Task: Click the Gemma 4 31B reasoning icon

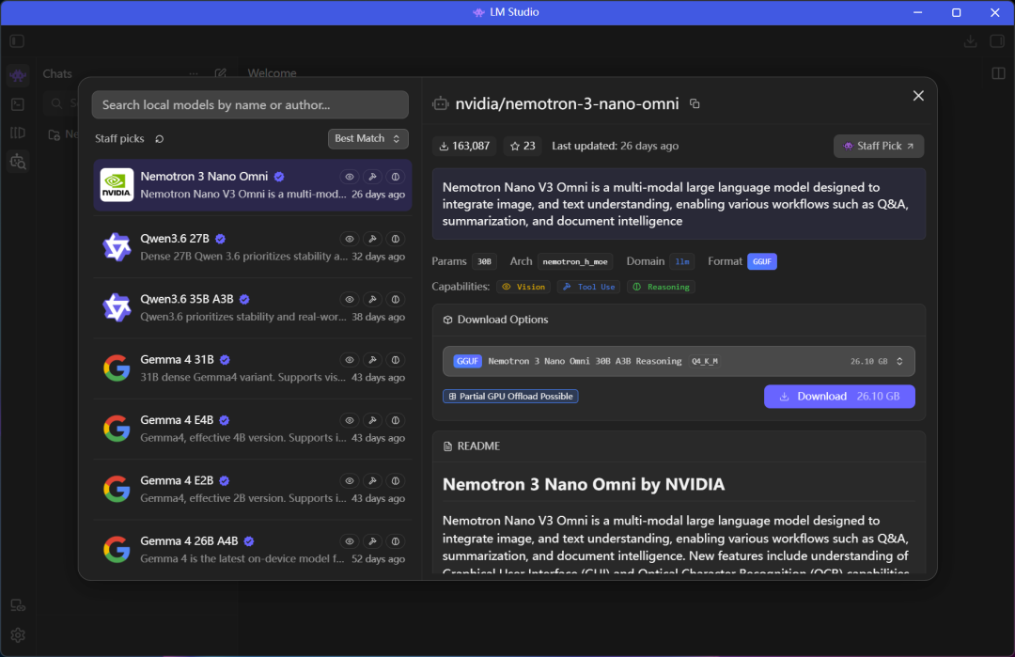Action: tap(396, 360)
